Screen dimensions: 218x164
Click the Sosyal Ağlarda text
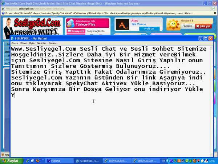click(96, 31)
